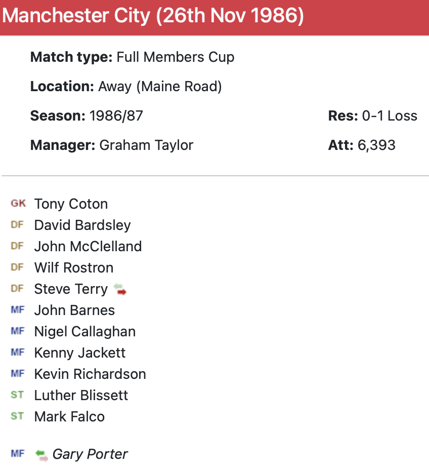Click on Wilf Rostron's name

pyautogui.click(x=74, y=268)
